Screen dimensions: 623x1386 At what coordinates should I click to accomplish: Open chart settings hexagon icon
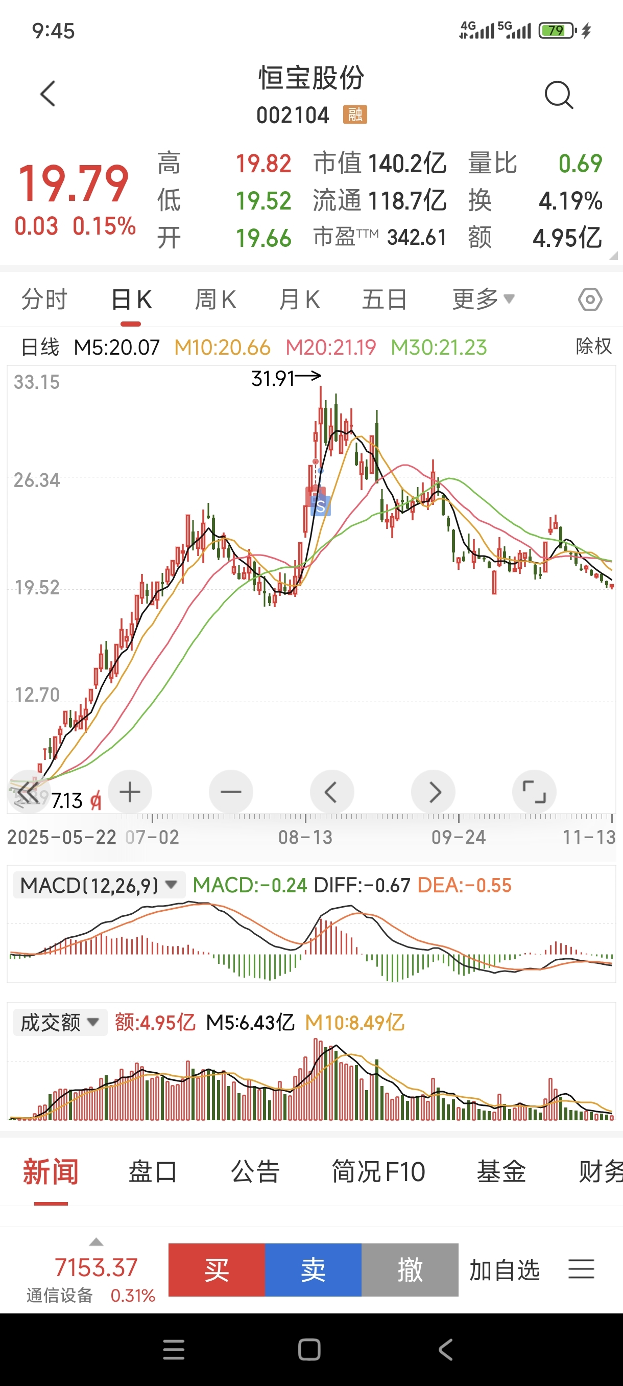tap(590, 299)
